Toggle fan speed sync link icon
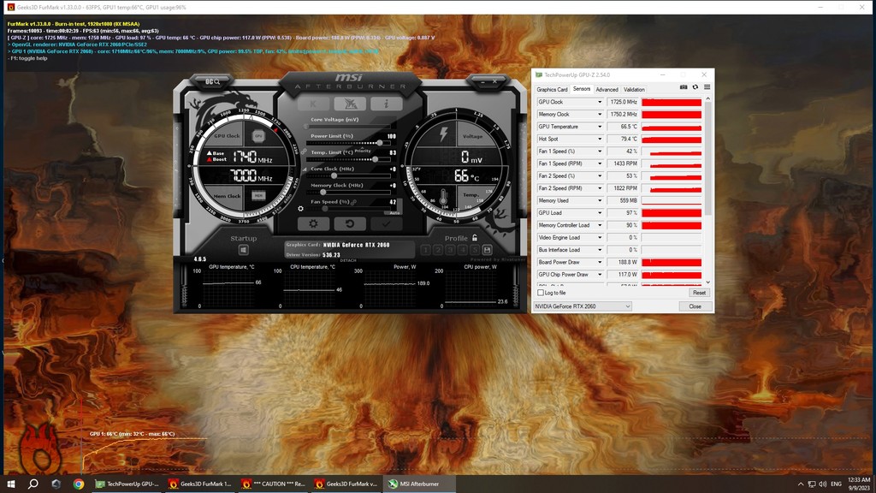Viewport: 876px width, 493px height. pyautogui.click(x=353, y=202)
